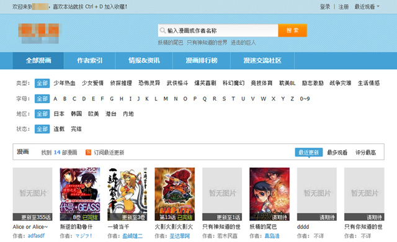Sort by 最多观看

[x=337, y=153]
